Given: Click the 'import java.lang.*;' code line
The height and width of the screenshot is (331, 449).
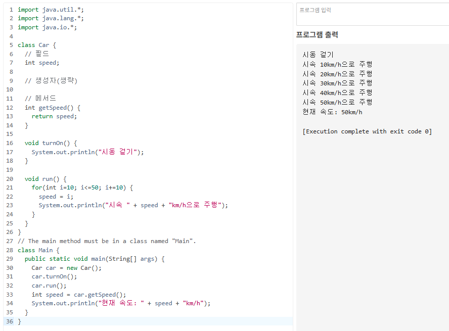Looking at the screenshot, I should [x=51, y=18].
